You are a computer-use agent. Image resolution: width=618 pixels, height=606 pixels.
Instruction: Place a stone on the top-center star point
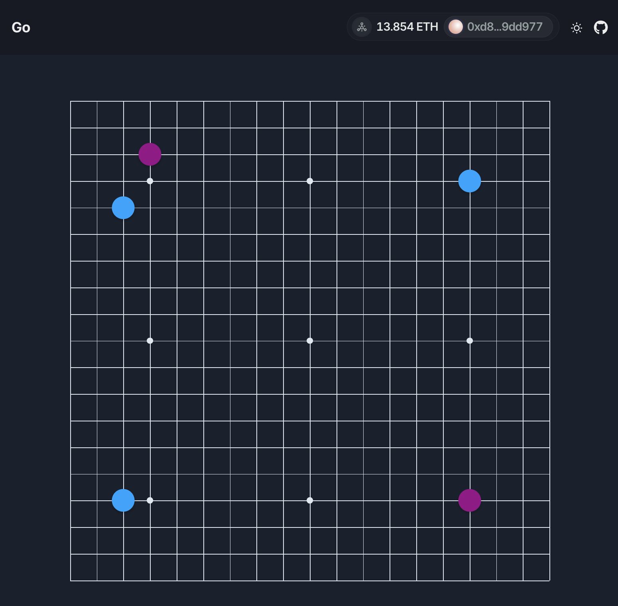point(310,181)
